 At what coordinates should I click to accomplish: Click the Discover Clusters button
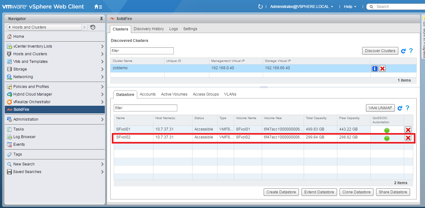point(380,51)
